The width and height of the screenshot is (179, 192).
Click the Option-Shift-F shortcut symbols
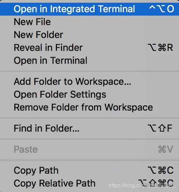point(160,128)
